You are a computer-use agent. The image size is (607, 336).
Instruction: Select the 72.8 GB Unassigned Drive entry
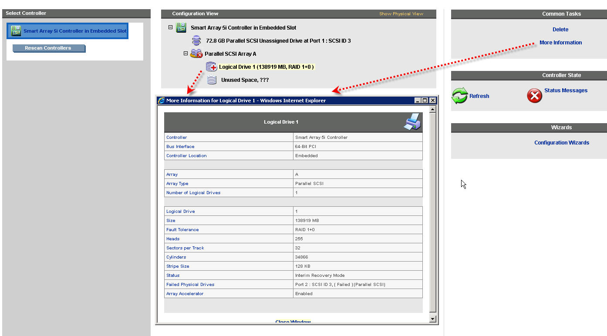click(278, 41)
